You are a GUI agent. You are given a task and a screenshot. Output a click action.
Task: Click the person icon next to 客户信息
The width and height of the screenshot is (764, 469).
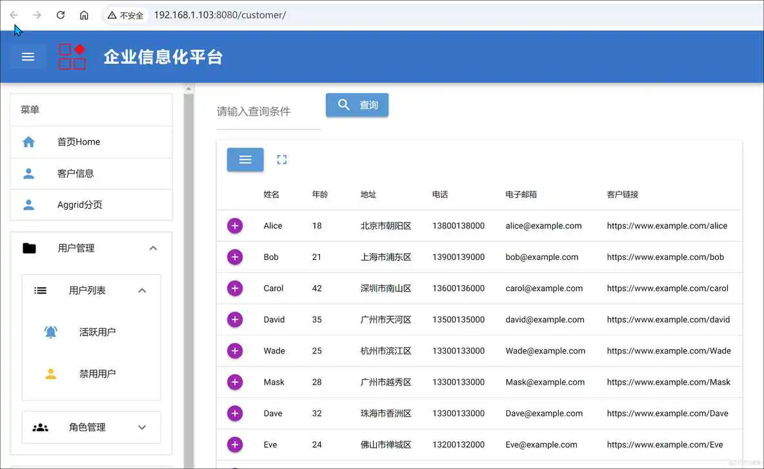coord(27,173)
